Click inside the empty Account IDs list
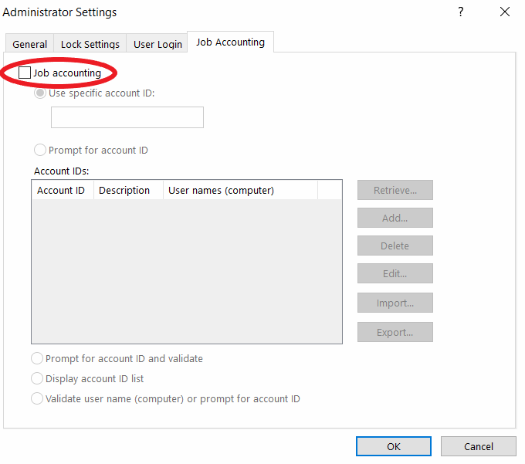This screenshot has width=525, height=464. [x=187, y=271]
